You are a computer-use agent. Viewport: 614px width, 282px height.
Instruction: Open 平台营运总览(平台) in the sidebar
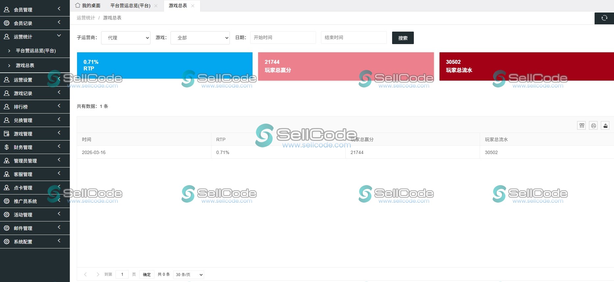click(35, 51)
